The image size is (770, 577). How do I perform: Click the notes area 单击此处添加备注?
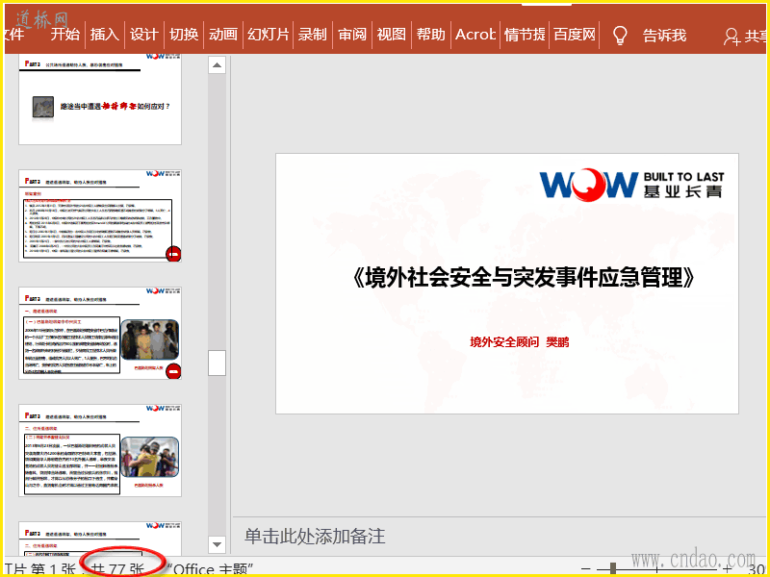tap(315, 536)
